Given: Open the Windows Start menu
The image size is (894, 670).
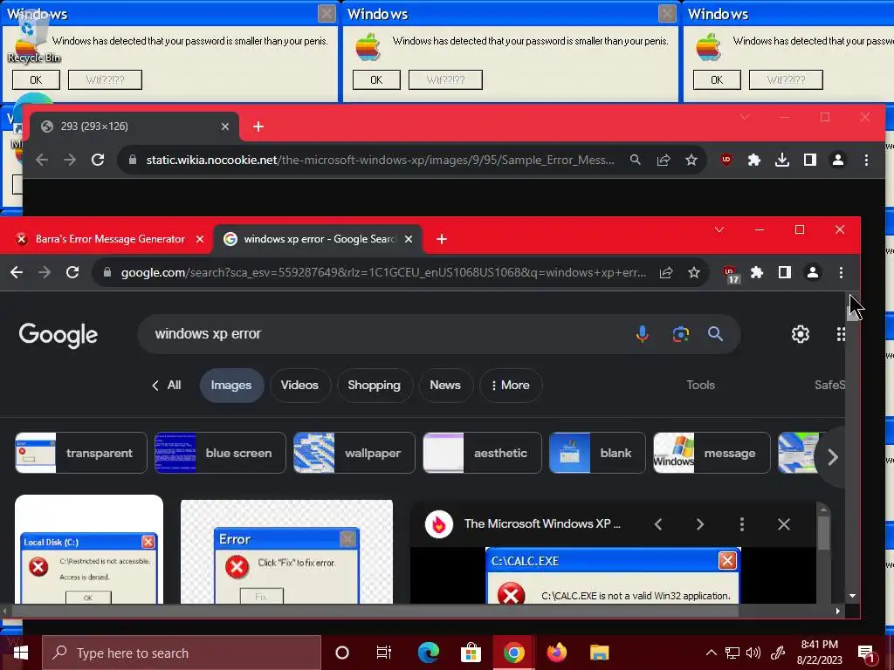Looking at the screenshot, I should [21, 653].
